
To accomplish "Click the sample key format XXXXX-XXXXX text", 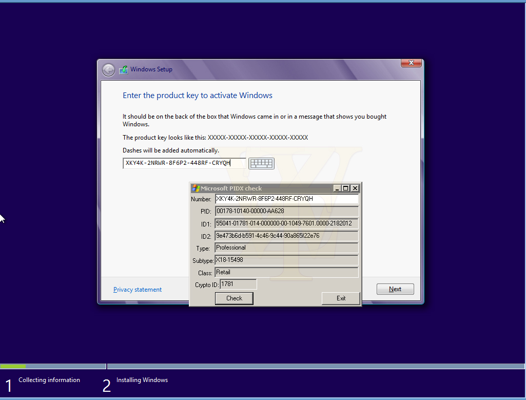I will tap(258, 137).
